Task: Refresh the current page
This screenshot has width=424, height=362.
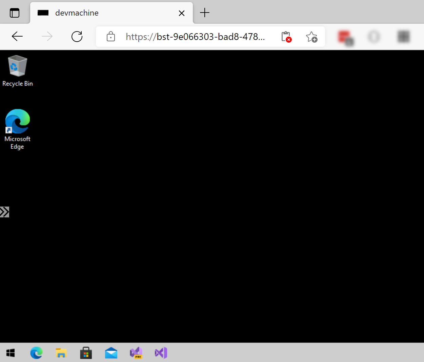Action: (77, 36)
